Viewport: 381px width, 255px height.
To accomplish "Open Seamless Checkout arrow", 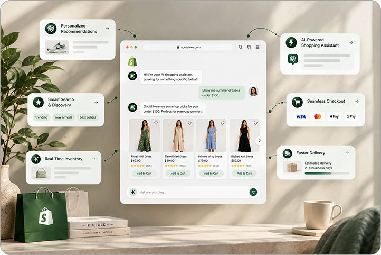I will (357, 101).
